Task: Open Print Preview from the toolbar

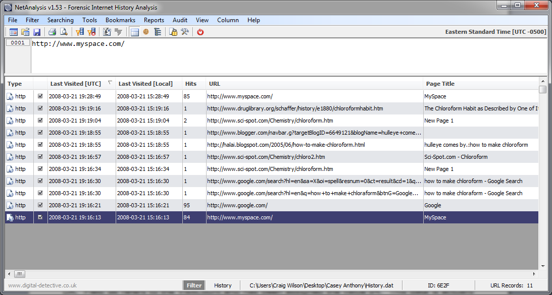Action: point(64,32)
